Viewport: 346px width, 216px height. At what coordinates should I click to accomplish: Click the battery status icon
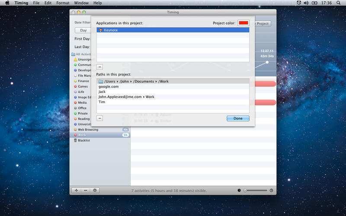314,3
